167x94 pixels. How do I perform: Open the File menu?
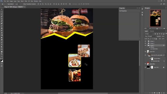pos(5,1)
